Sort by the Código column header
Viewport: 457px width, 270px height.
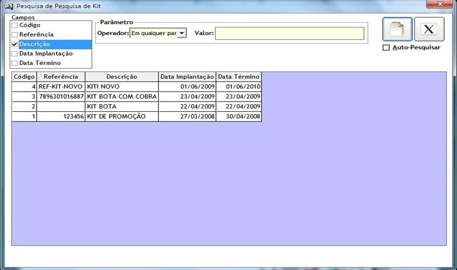(x=24, y=77)
